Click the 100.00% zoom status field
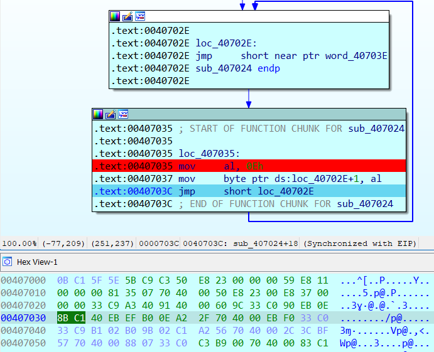The height and width of the screenshot is (352, 434). [19, 243]
